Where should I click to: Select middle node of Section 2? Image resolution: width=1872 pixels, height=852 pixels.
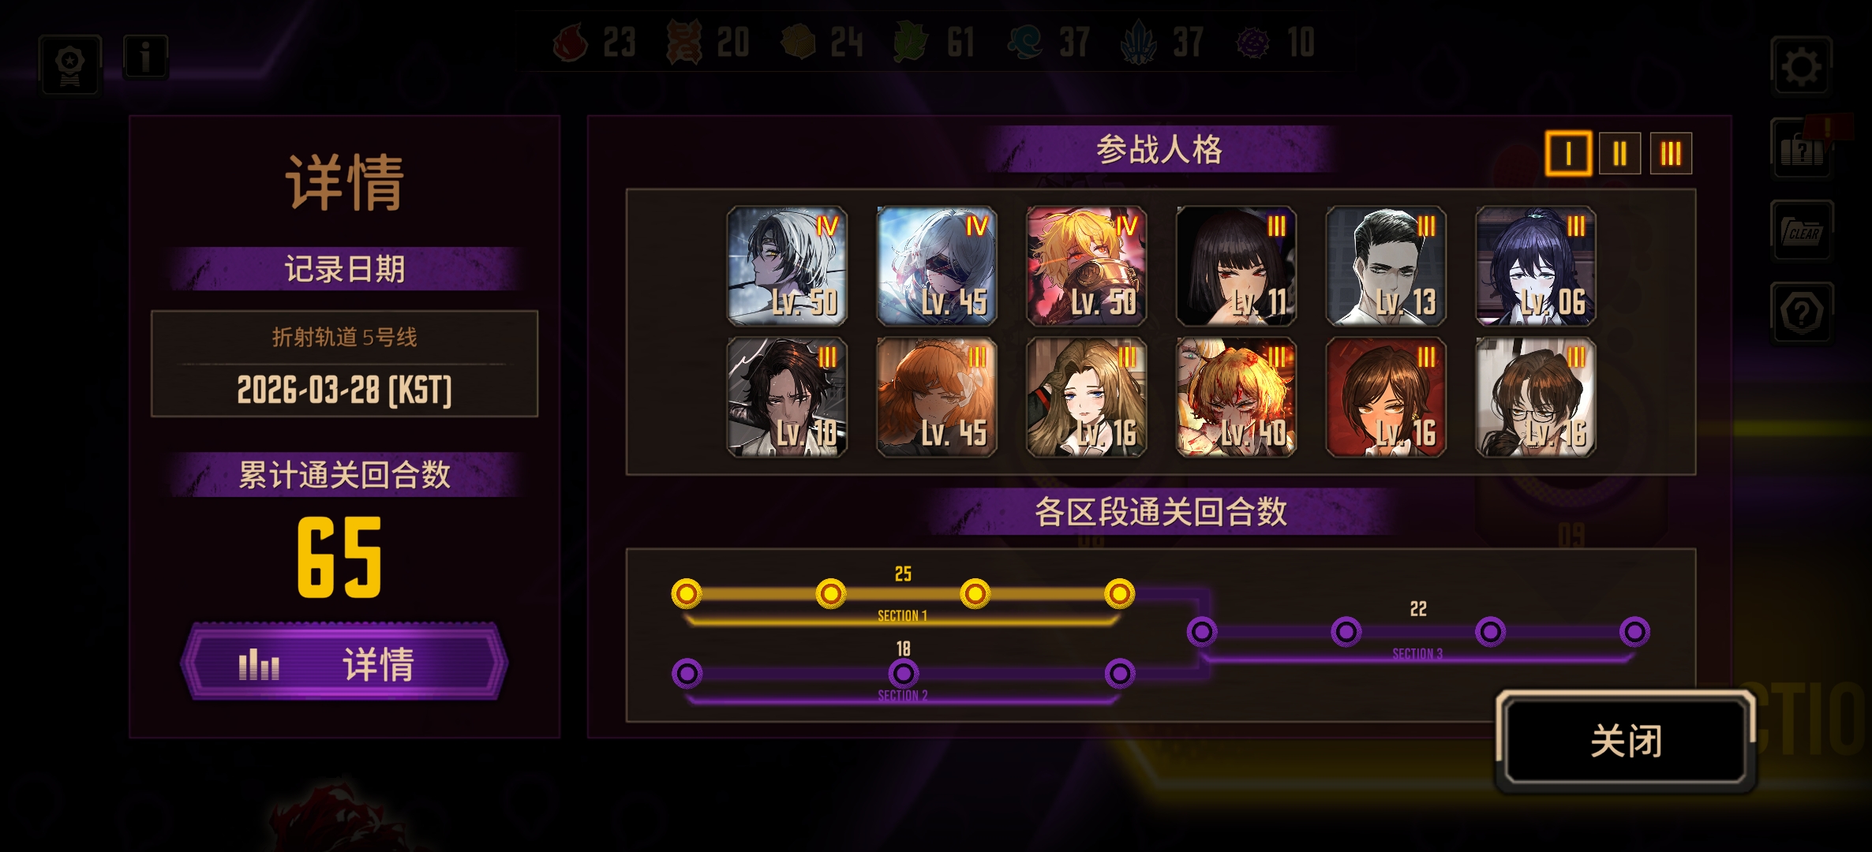(x=904, y=674)
